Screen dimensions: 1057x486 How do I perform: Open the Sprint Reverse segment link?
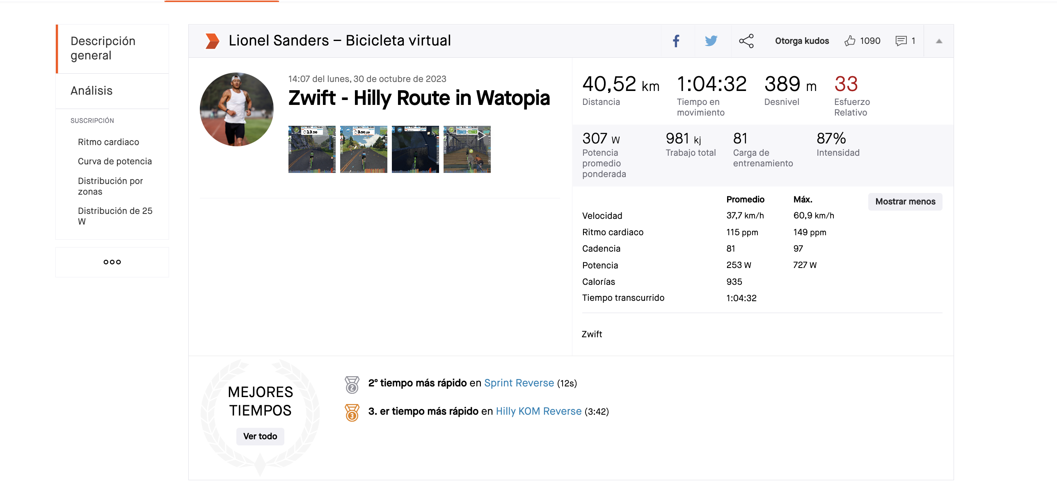[519, 383]
